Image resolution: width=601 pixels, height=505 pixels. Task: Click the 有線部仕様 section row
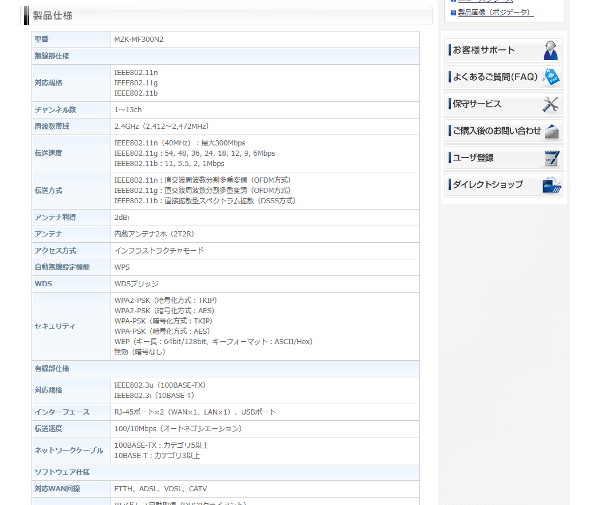[225, 369]
